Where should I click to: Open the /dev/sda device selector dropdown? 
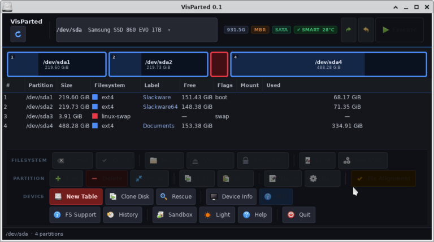click(137, 30)
